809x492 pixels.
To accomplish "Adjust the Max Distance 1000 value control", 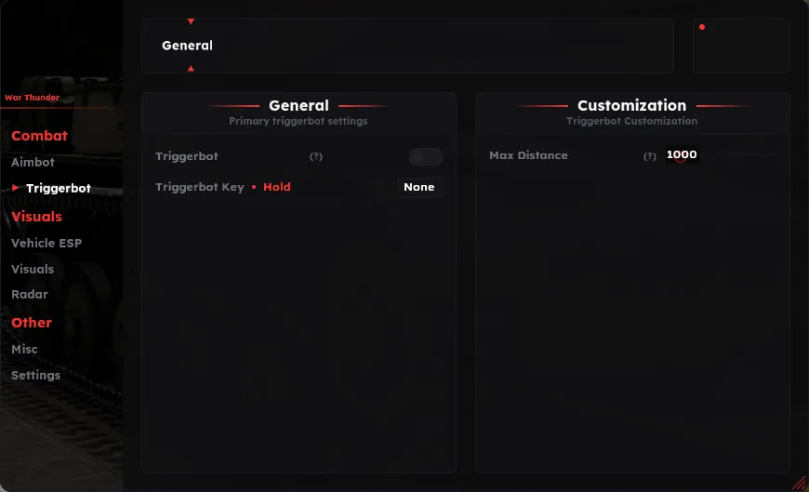I will [x=682, y=155].
